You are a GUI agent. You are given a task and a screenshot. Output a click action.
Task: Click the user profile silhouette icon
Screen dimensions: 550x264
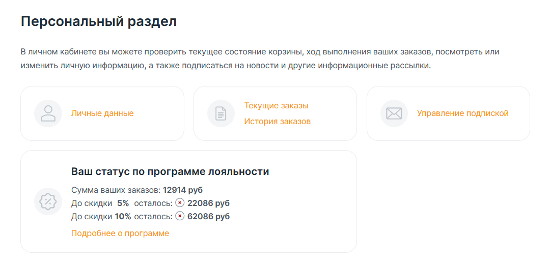pos(48,113)
